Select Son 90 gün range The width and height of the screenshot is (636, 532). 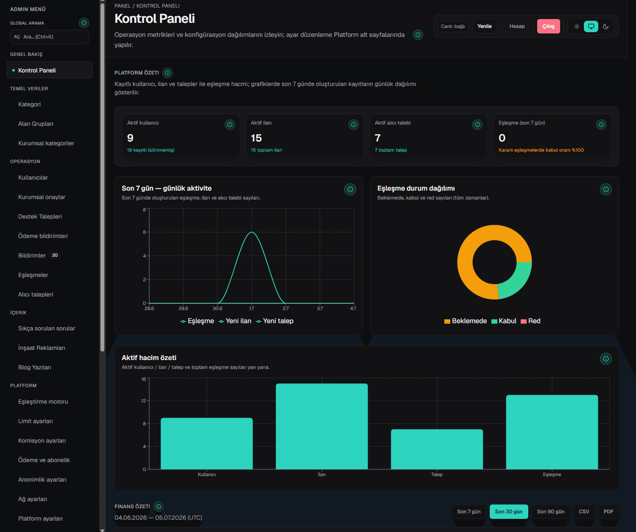[x=551, y=512]
